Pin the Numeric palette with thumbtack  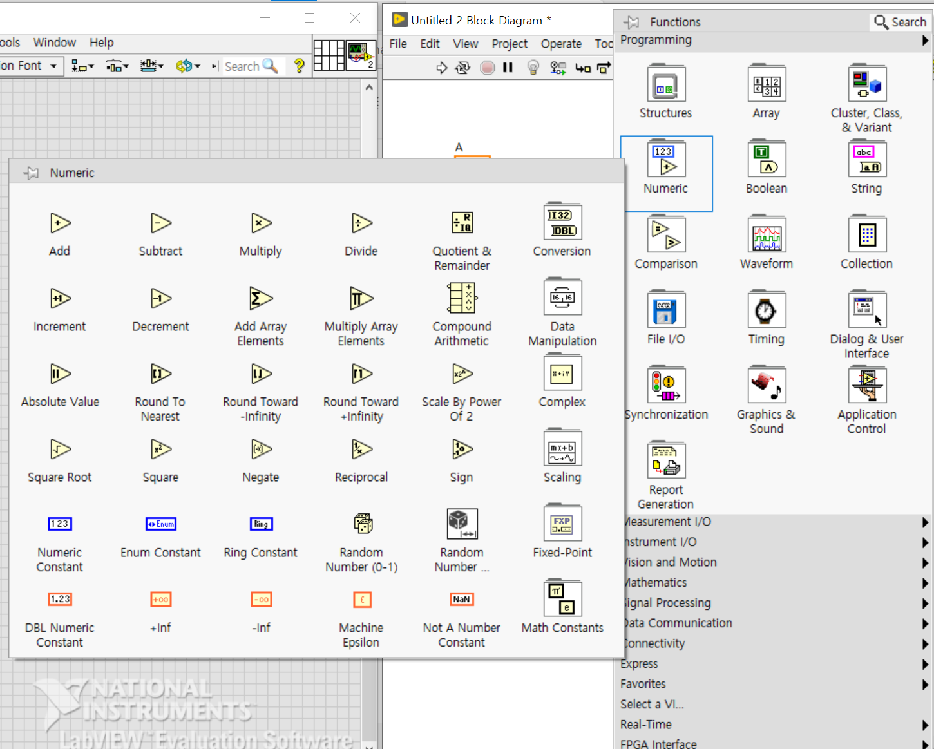pyautogui.click(x=31, y=173)
